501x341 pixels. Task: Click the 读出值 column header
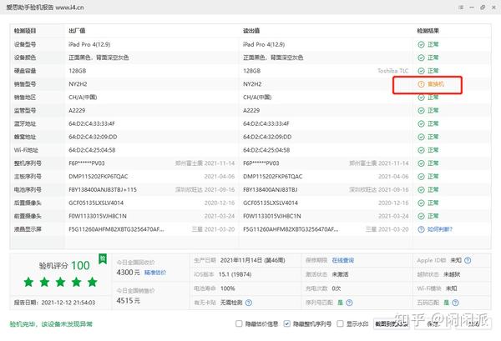click(x=251, y=31)
